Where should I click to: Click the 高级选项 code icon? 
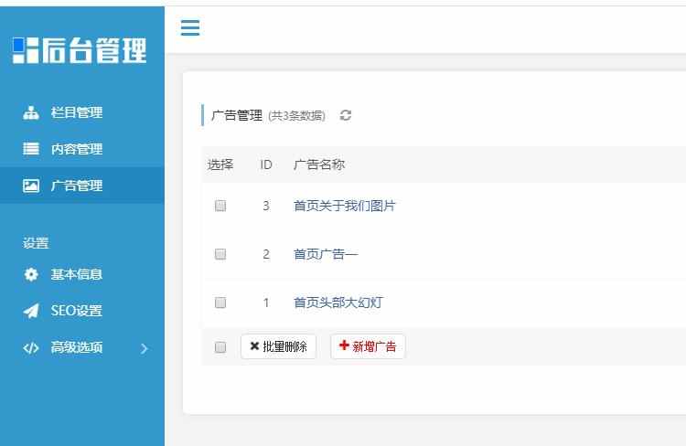31,348
